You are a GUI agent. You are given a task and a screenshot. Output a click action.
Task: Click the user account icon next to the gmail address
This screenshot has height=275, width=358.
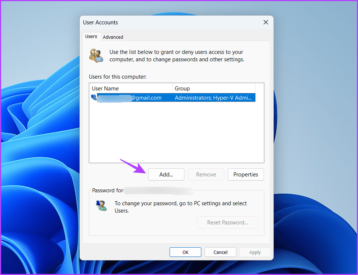click(93, 97)
